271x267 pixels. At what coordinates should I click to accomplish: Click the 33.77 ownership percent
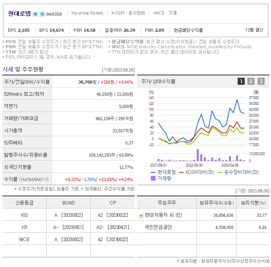[262, 215]
